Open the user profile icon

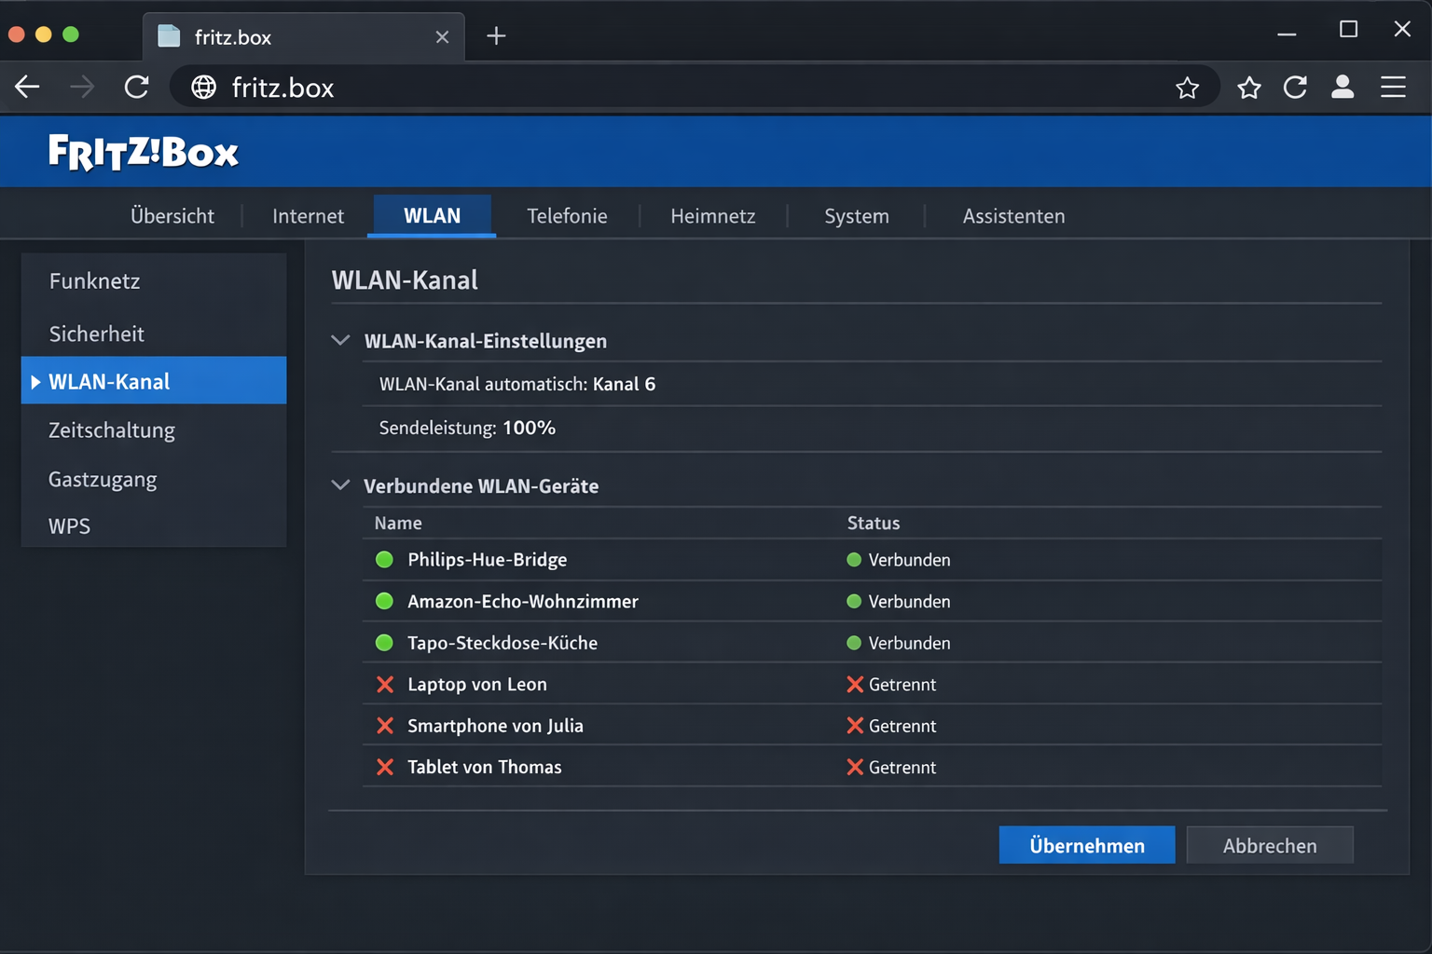[x=1342, y=88]
